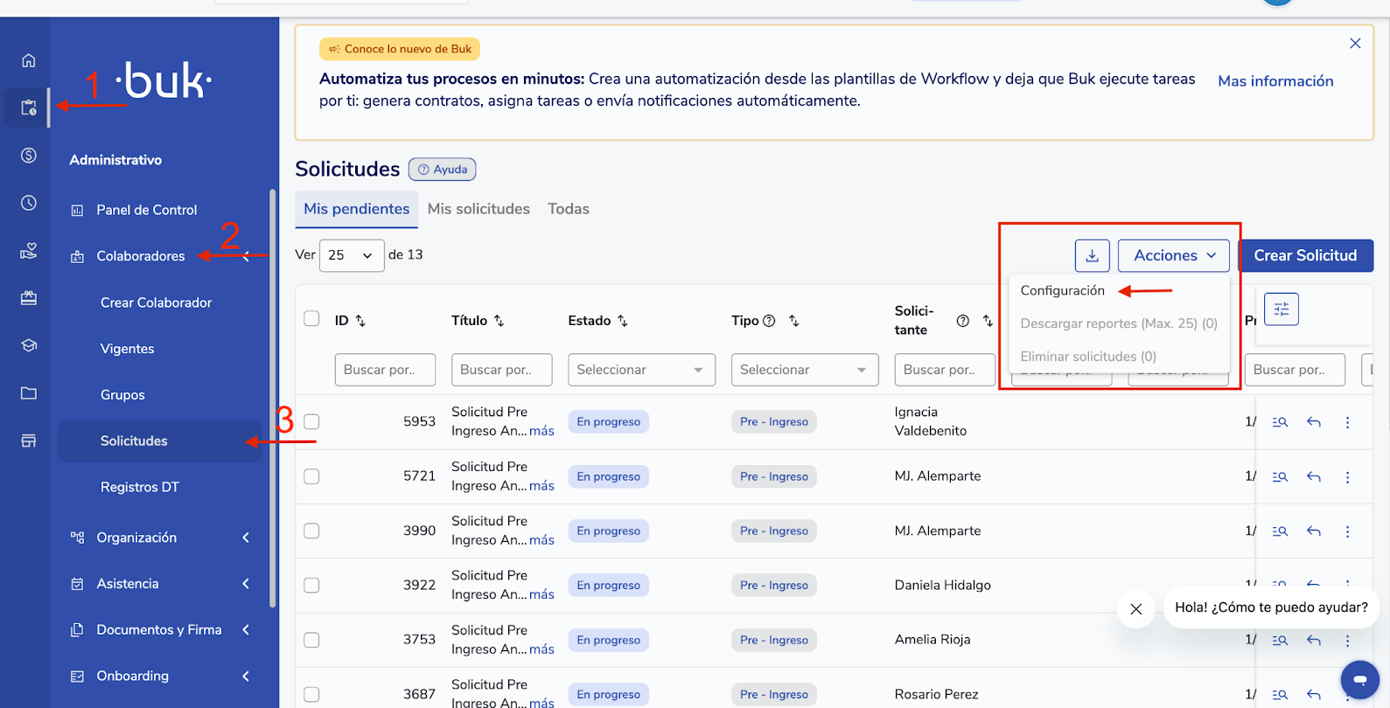
Task: Toggle the select-all checkbox in table header
Action: [311, 318]
